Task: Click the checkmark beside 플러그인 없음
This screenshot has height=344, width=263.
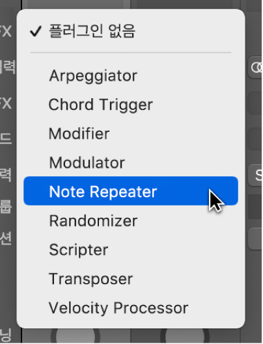Action: coord(36,31)
